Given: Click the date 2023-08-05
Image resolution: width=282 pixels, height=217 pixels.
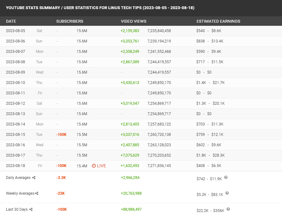Looking at the screenshot, I should tap(15, 31).
